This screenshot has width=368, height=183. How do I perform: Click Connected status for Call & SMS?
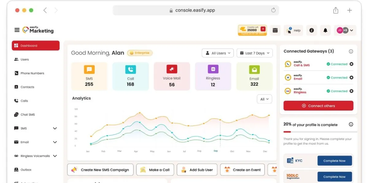pyautogui.click(x=337, y=64)
